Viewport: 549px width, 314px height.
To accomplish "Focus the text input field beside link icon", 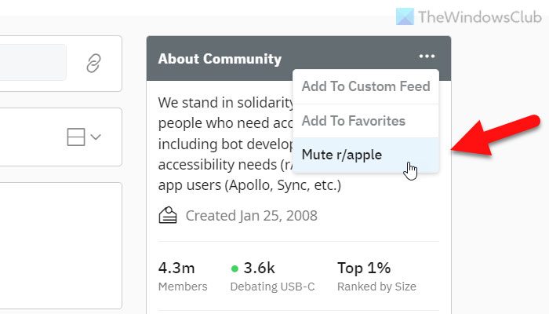I will click(x=31, y=63).
